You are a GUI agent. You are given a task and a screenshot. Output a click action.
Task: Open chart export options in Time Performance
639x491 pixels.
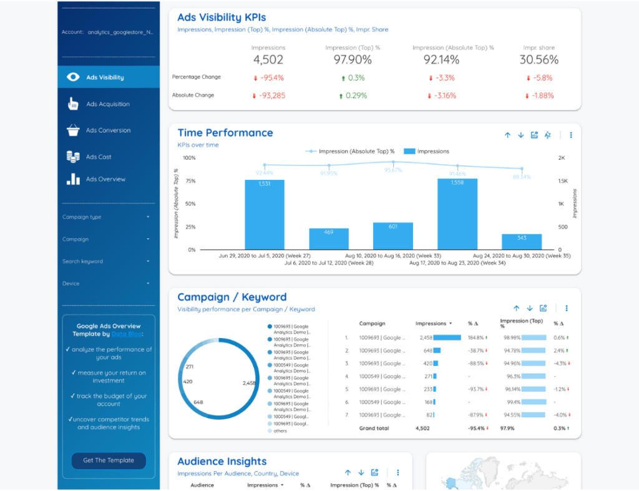pos(534,134)
